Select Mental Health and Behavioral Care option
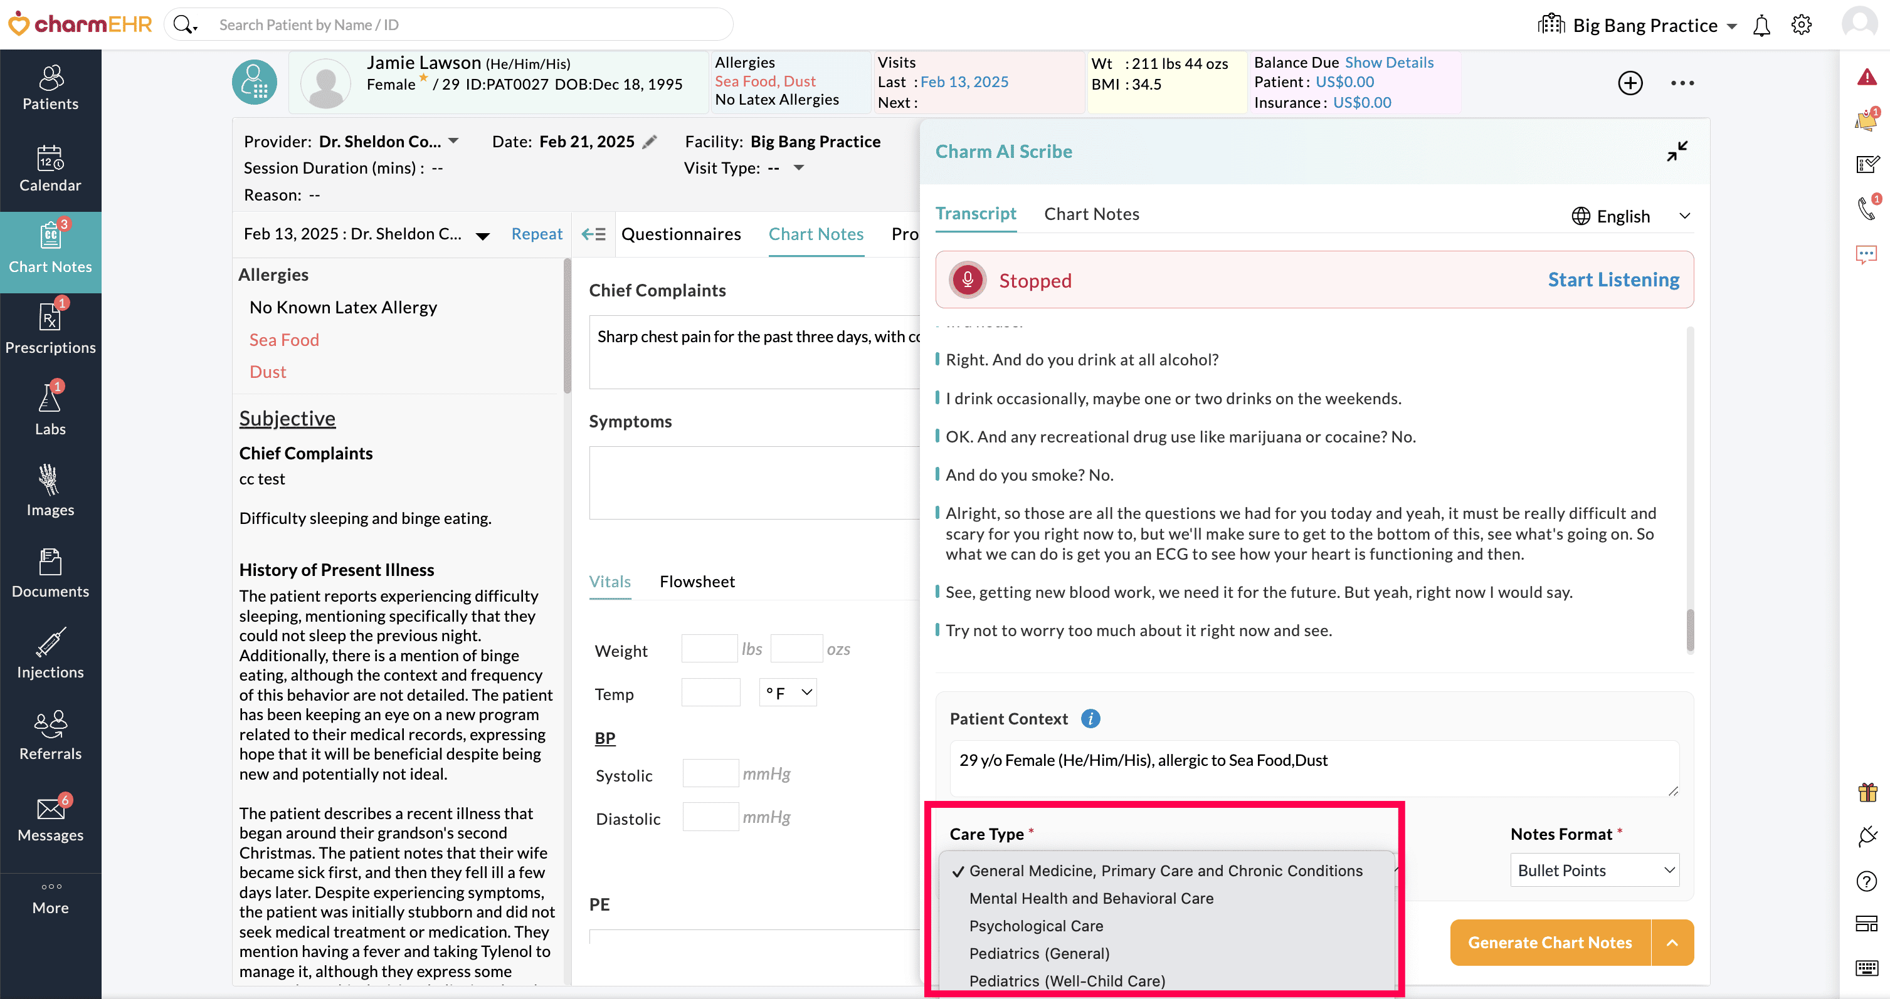The image size is (1890, 999). 1091,897
